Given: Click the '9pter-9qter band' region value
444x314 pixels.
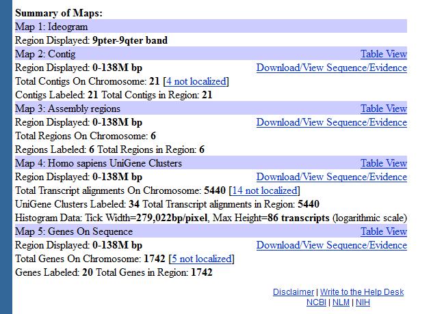Looking at the screenshot, I should click(x=130, y=40).
